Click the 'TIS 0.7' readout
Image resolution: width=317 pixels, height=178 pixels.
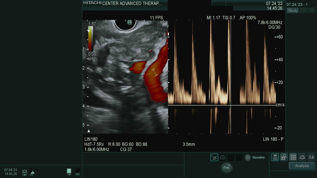229,18
